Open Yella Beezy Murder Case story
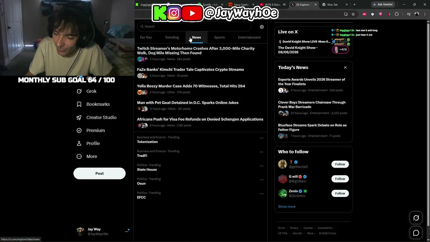The image size is (430, 242). 191,86
